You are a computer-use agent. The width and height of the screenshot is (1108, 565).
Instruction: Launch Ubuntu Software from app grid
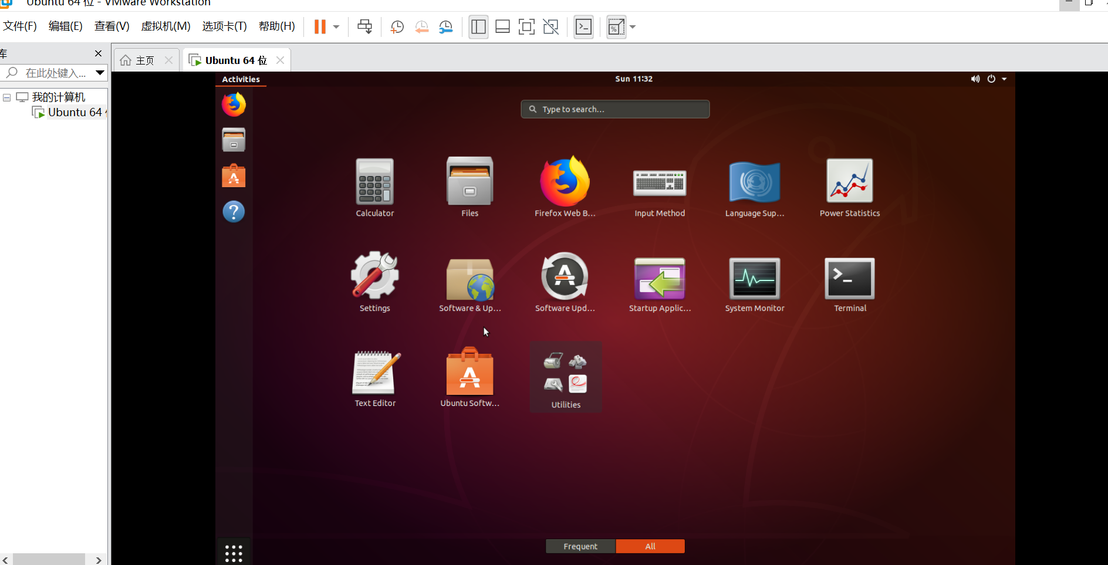(x=469, y=377)
